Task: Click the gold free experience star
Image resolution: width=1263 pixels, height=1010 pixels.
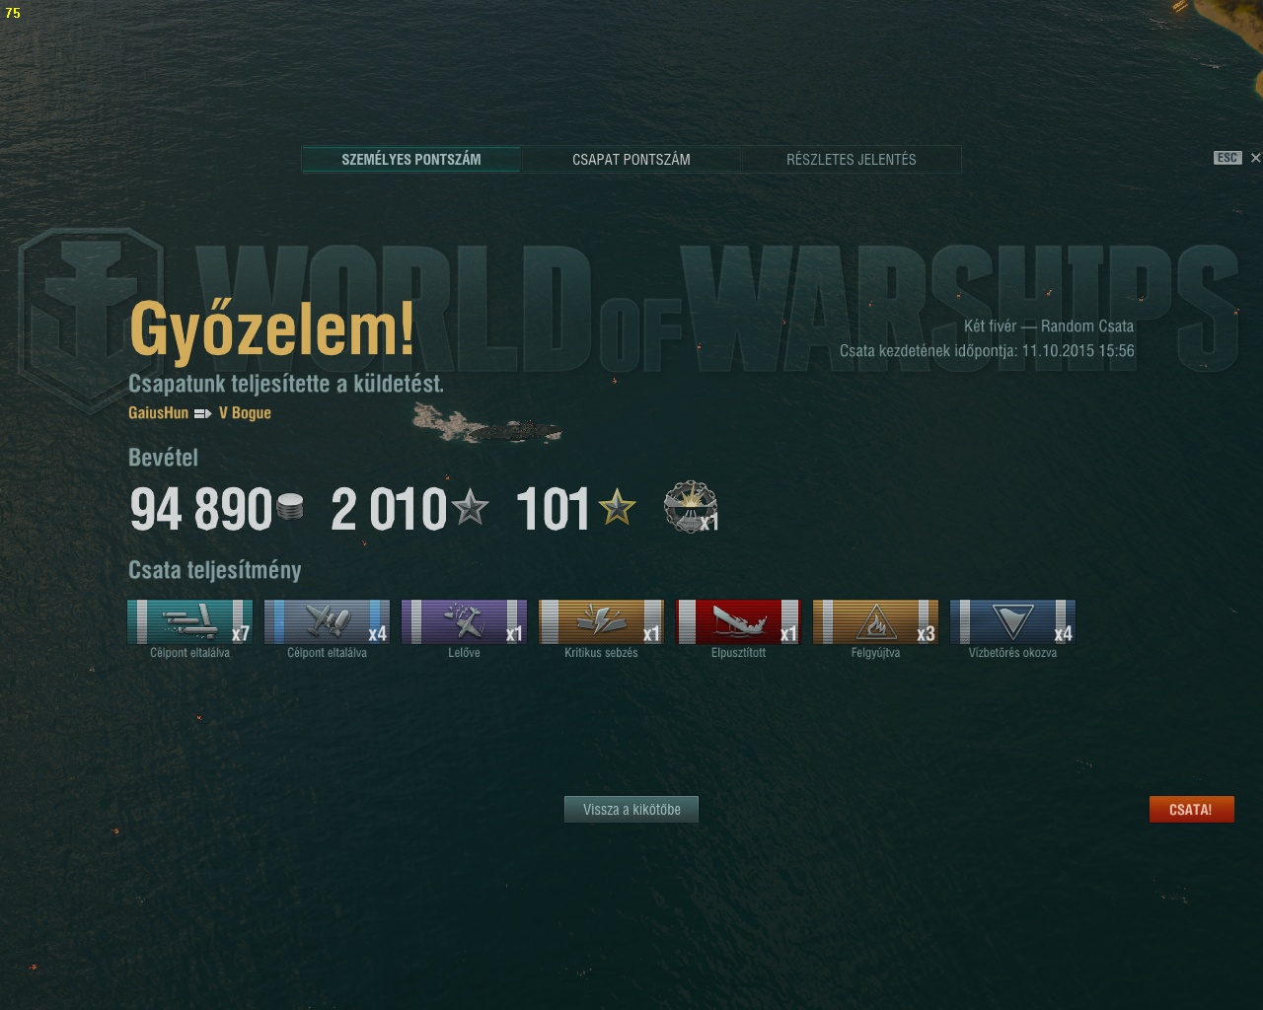Action: pyautogui.click(x=618, y=508)
